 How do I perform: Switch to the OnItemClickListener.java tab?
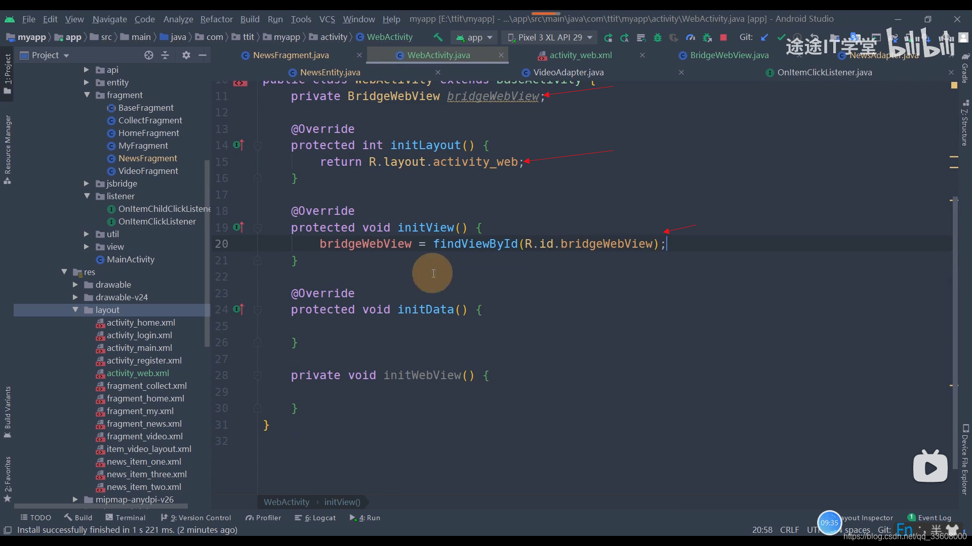click(x=824, y=72)
